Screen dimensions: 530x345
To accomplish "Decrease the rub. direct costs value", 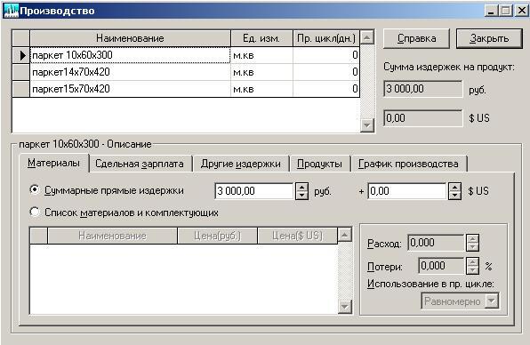I will pos(301,196).
